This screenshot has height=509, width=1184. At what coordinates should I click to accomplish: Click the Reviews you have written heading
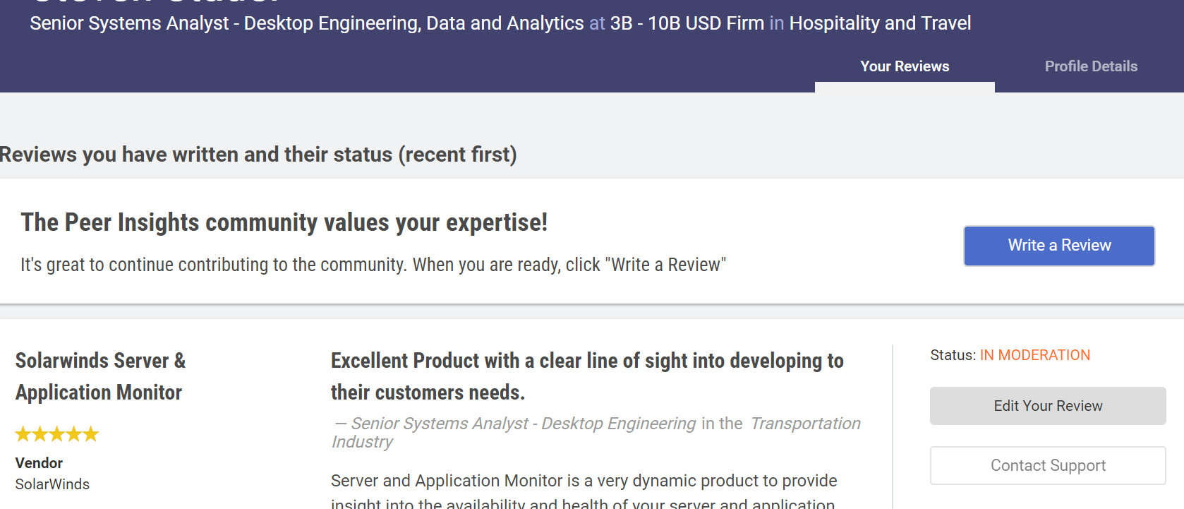(258, 155)
